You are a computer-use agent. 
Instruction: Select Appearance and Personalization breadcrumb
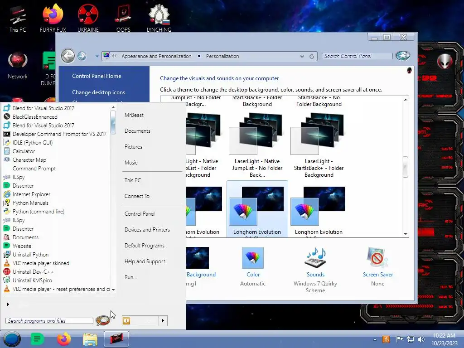156,56
